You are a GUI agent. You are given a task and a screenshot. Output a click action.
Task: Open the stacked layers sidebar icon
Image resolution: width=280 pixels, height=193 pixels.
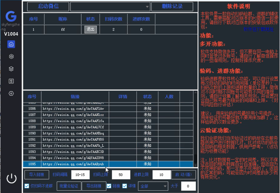pos(11,69)
